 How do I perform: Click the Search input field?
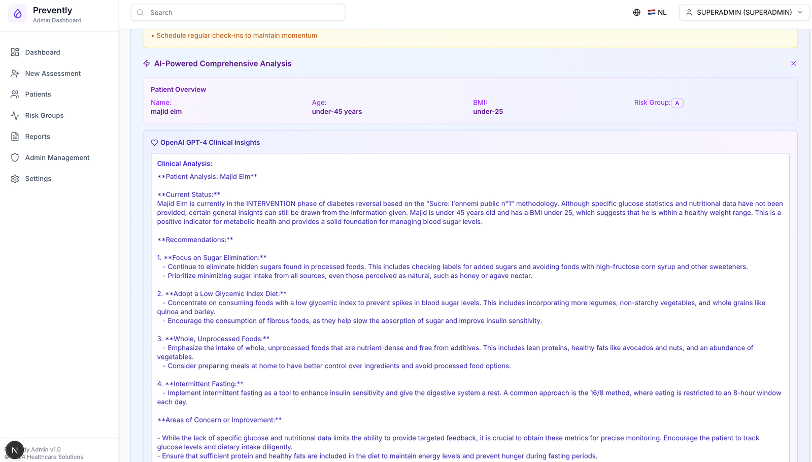pyautogui.click(x=238, y=13)
